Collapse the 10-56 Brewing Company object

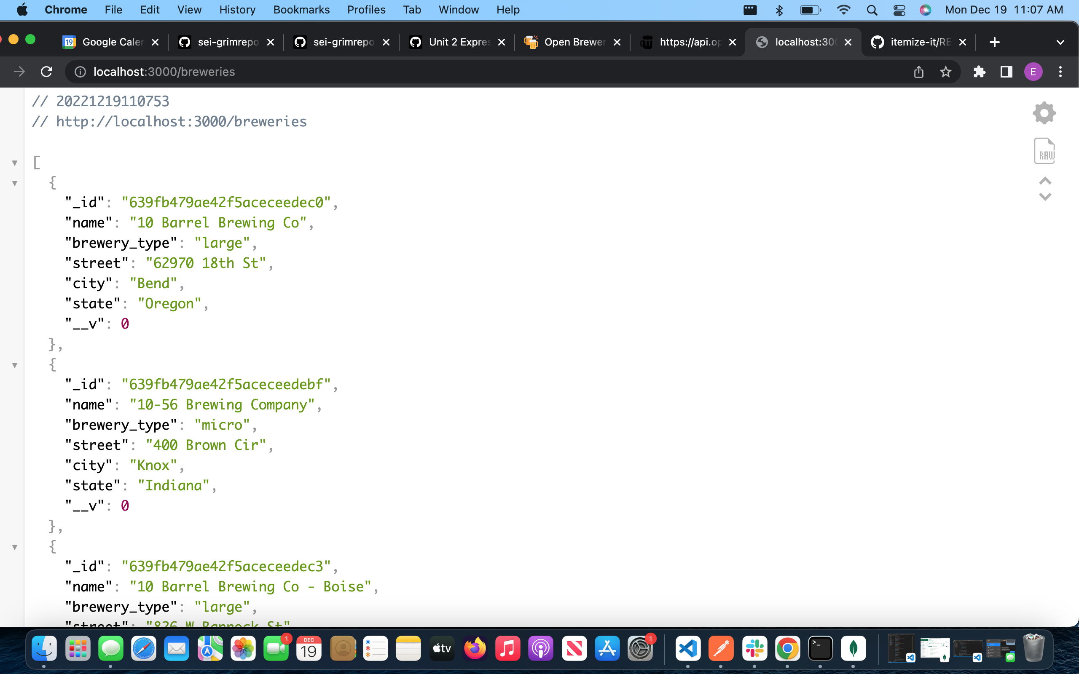[x=15, y=365]
